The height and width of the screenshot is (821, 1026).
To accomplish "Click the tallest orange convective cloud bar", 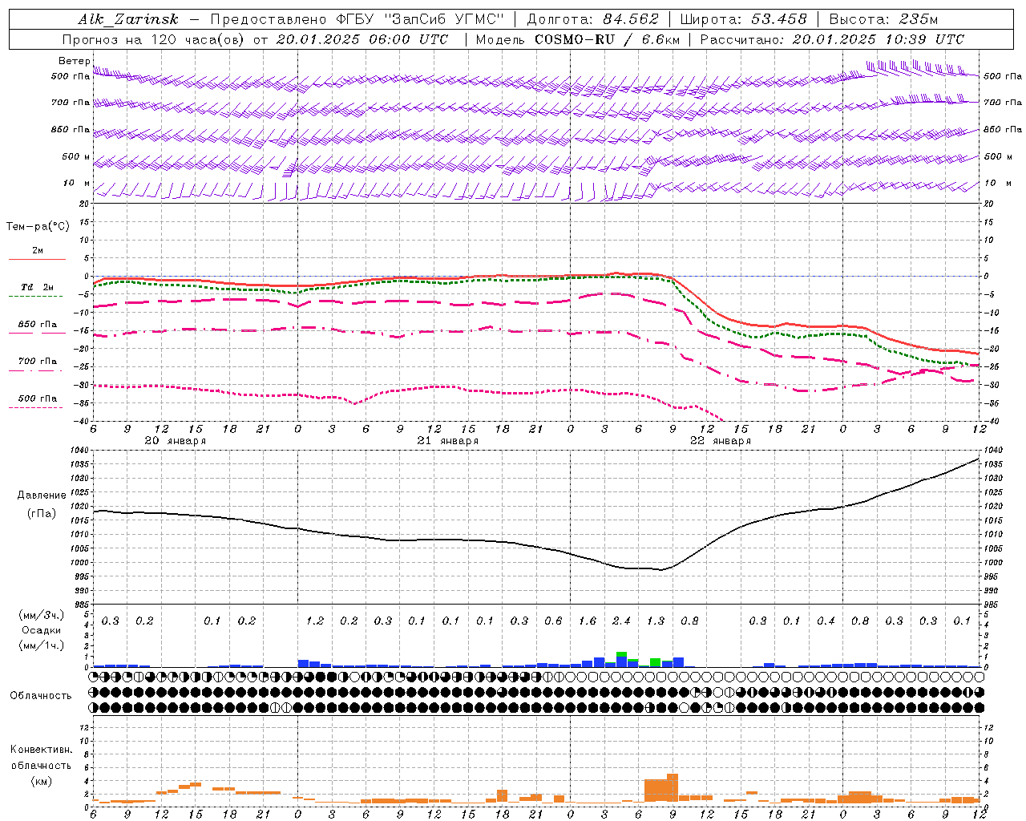I will click(x=673, y=788).
